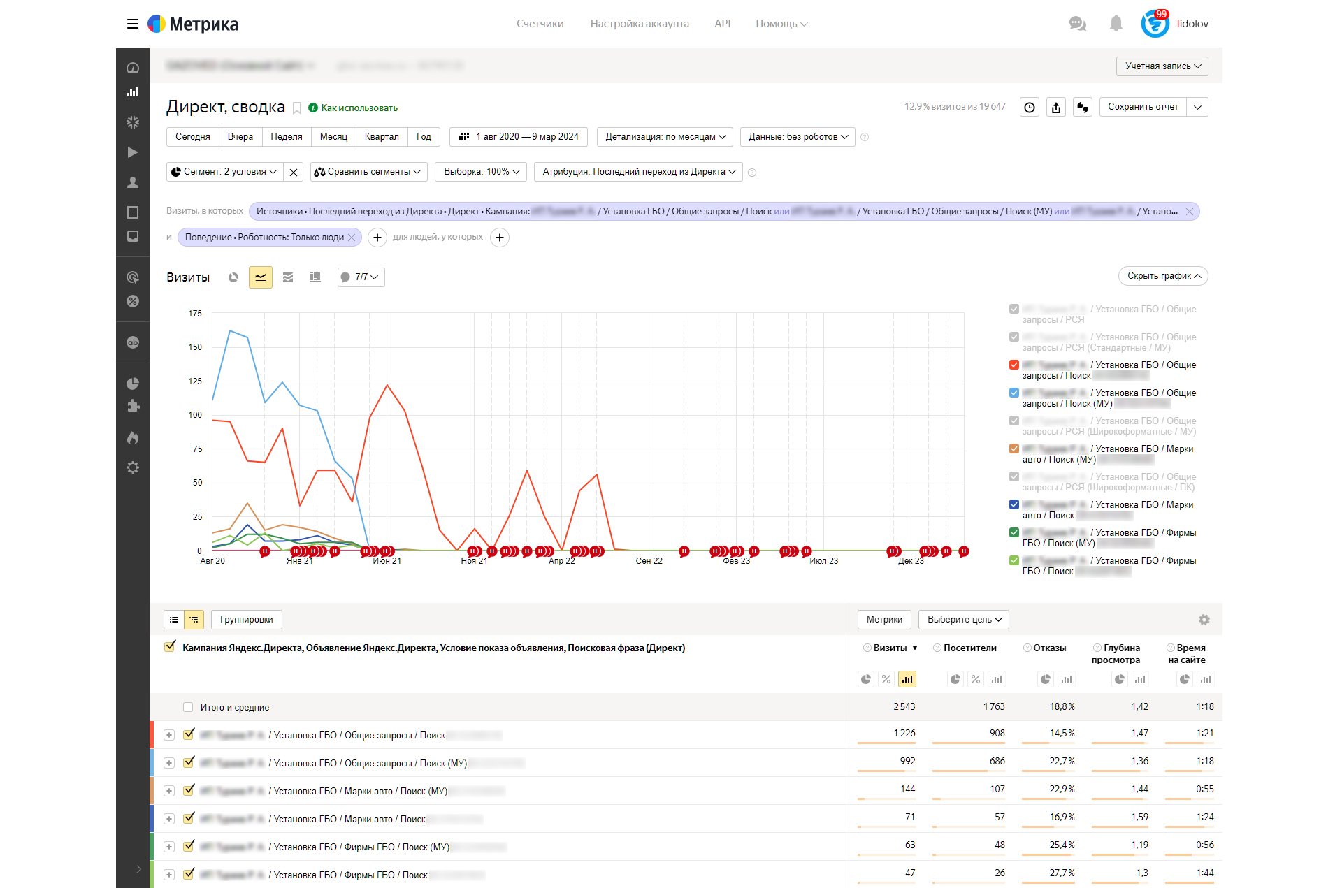Toggle the Итого и средние checkbox

tap(188, 707)
